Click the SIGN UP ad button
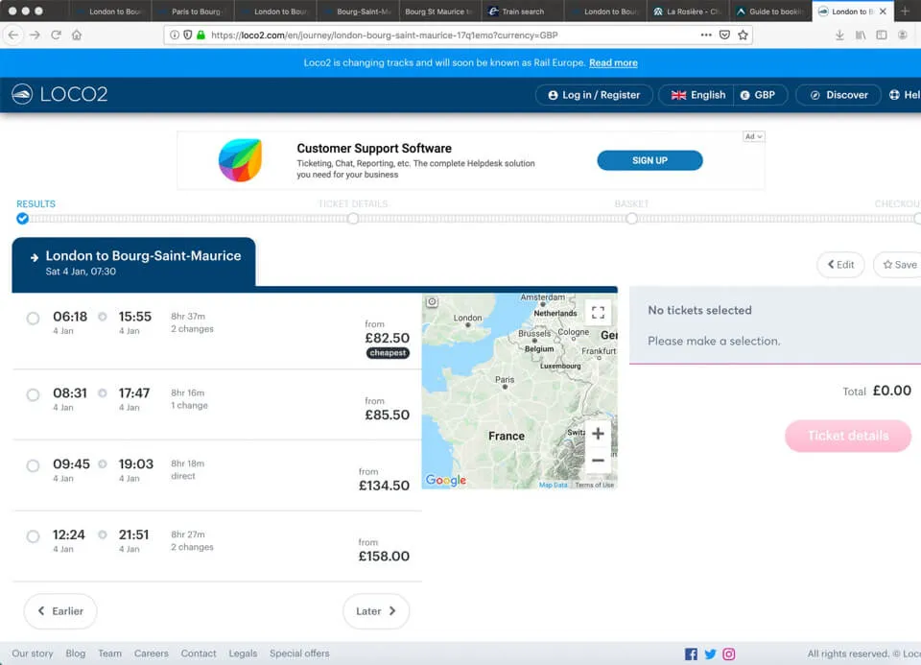The image size is (921, 665). 649,160
